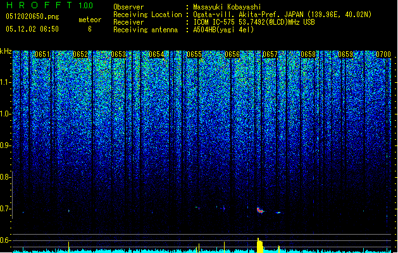This screenshot has height=253, width=398.
Task: Click the observer name Masayuki Kobayashi
Action: pyautogui.click(x=227, y=7)
